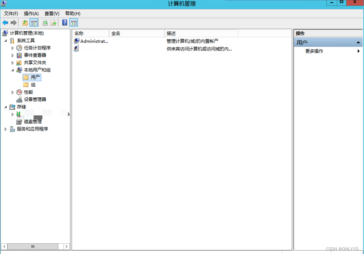Select 共享文件夹 tree item
The image size is (364, 254).
tap(35, 63)
